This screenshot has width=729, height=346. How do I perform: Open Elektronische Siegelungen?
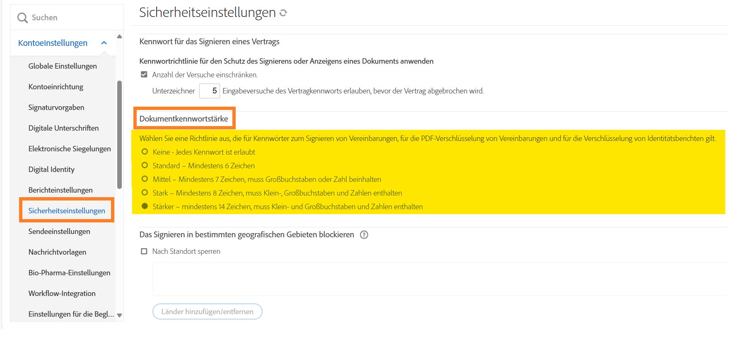[x=70, y=149]
